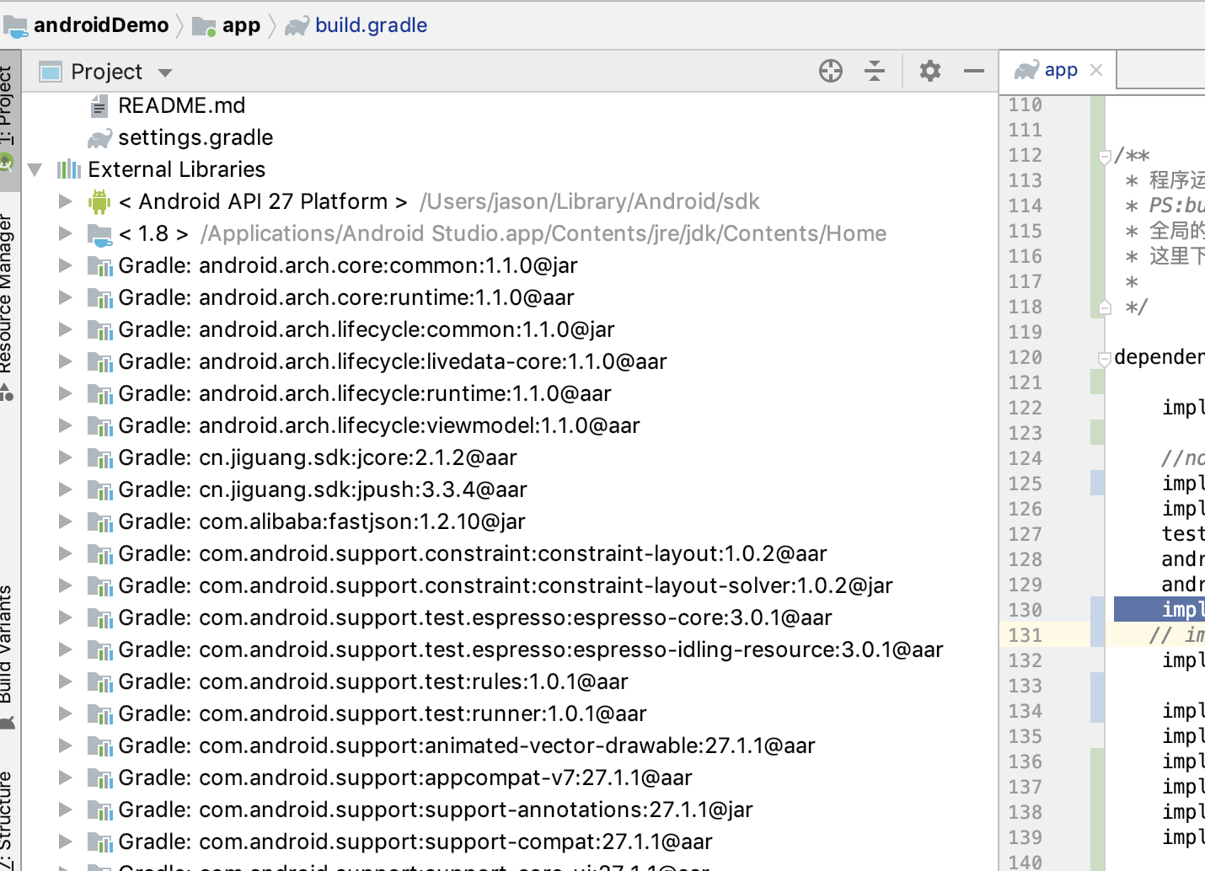This screenshot has width=1205, height=871.
Task: Click the Collapse All icon in Project panel
Action: (875, 71)
